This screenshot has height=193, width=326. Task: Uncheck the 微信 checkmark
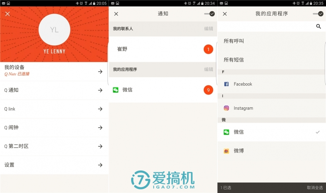[x=318, y=132]
